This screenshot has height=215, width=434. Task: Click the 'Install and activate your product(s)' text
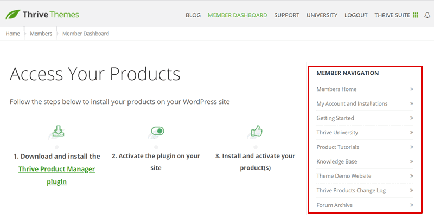pyautogui.click(x=255, y=162)
